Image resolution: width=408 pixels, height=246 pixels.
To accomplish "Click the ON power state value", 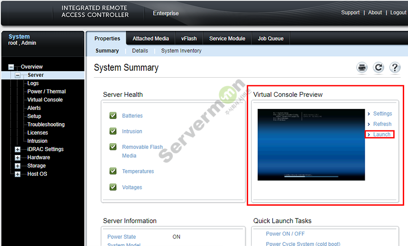I will (176, 237).
